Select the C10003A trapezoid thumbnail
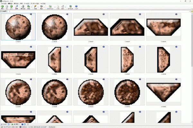193x128 pixels. click(x=163, y=27)
